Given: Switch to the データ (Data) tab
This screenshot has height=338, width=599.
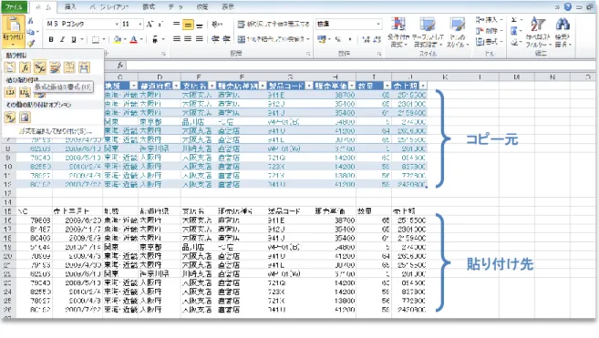Looking at the screenshot, I should click(x=176, y=7).
